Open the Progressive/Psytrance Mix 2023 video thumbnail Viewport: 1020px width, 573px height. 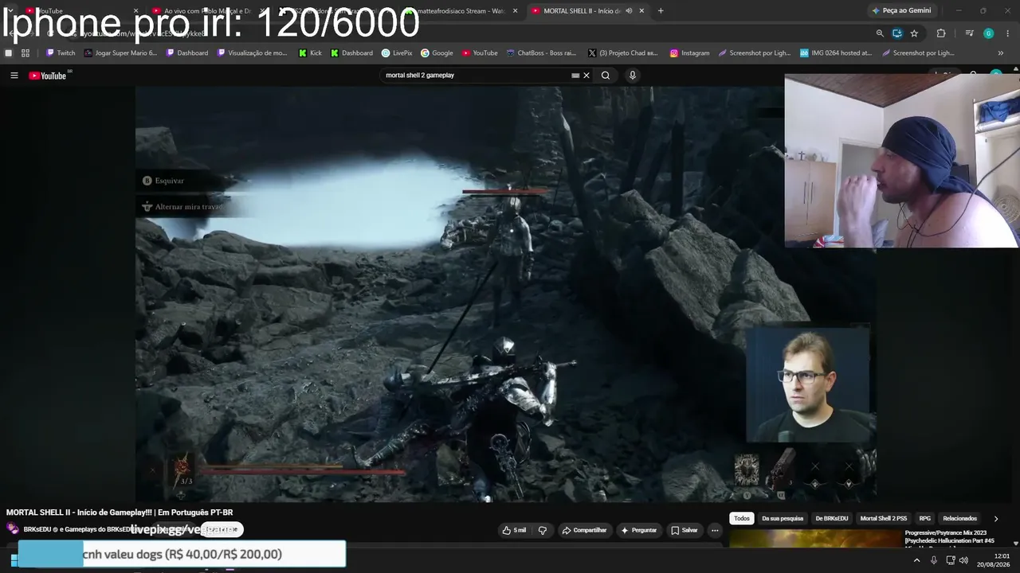(x=814, y=539)
